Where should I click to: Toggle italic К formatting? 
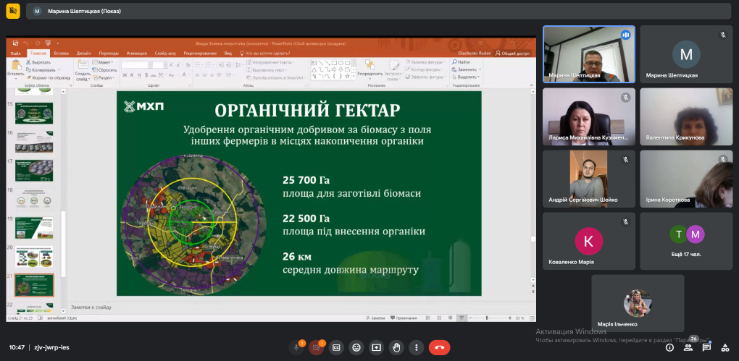[132, 75]
